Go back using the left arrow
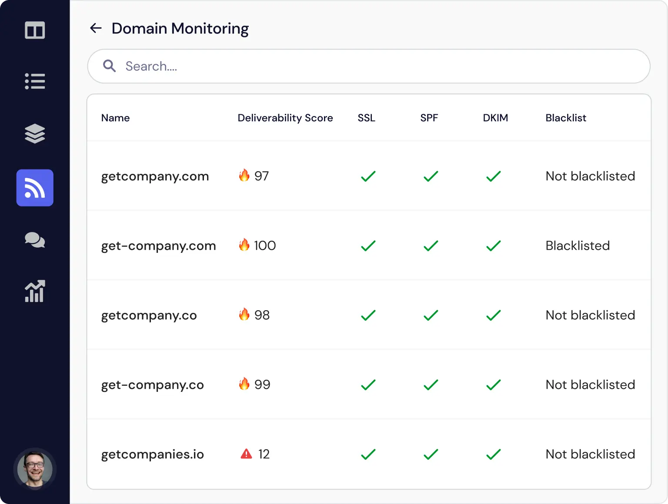The image size is (668, 504). [x=96, y=28]
